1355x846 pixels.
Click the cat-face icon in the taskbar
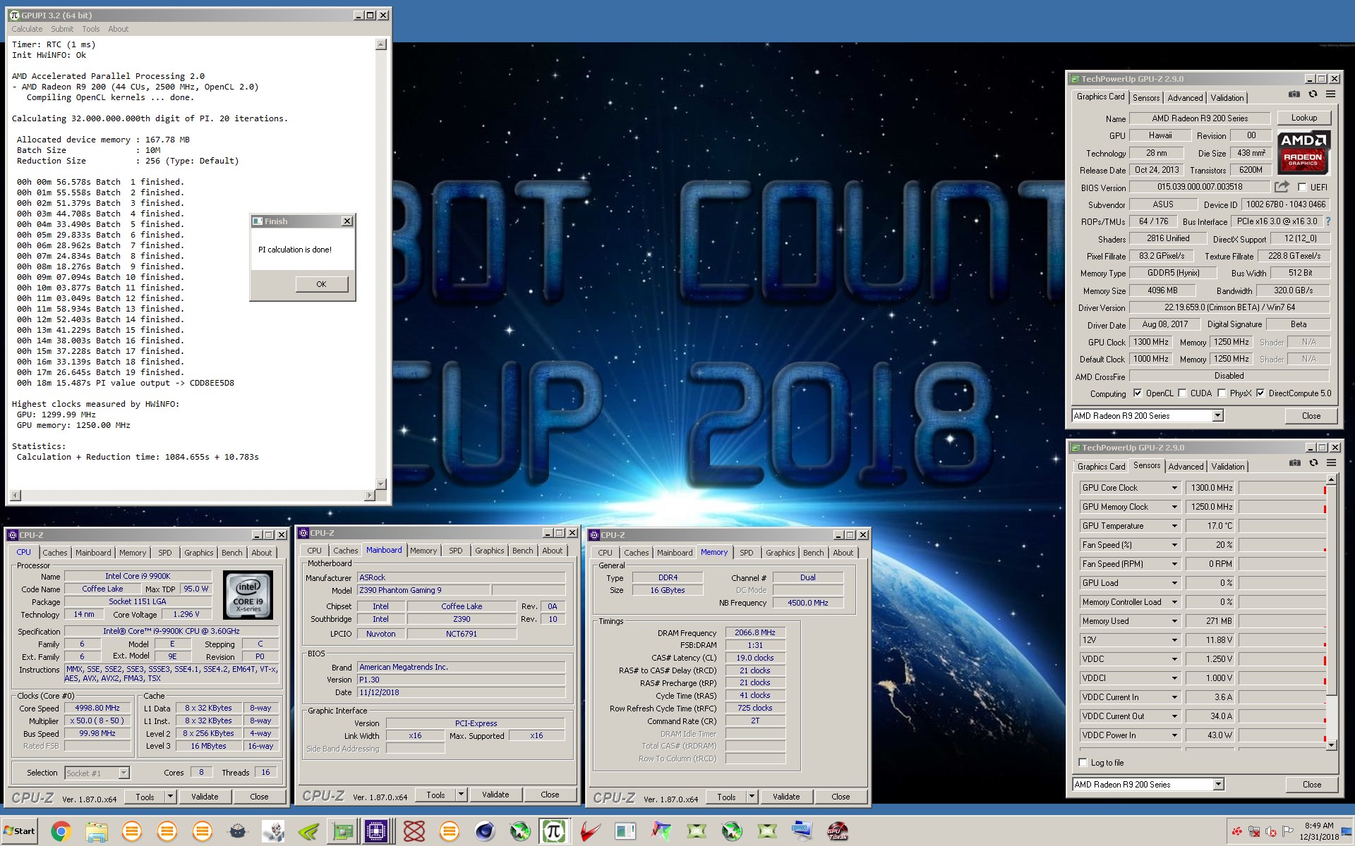(x=238, y=832)
